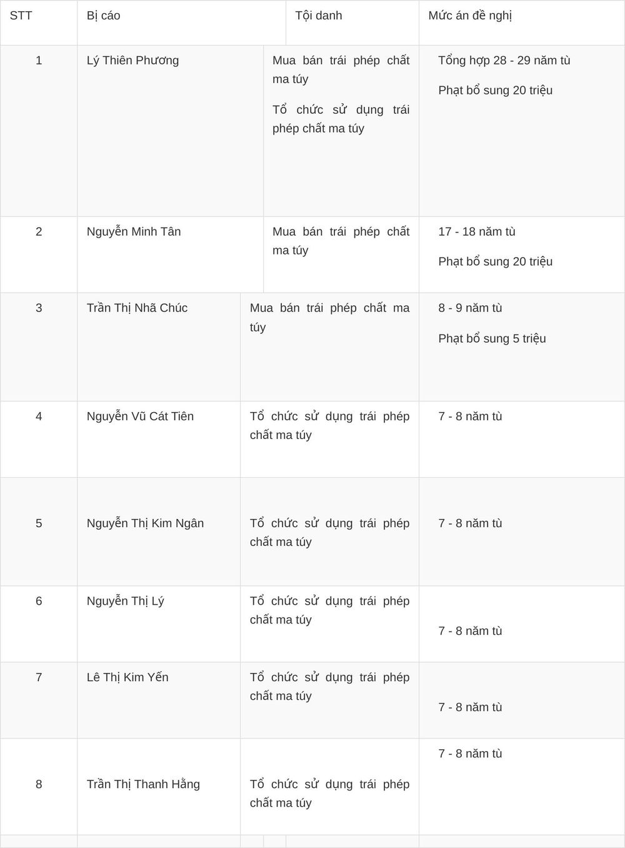Select the name Trần Thị Nhã Chúc
The height and width of the screenshot is (848, 625).
coord(137,308)
